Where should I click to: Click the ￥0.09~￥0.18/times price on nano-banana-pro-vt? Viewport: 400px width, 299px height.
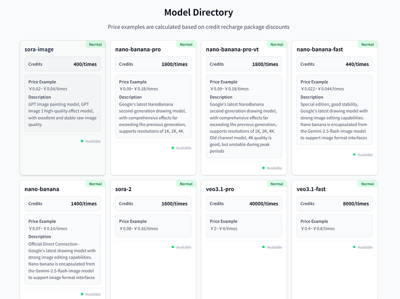click(x=229, y=89)
